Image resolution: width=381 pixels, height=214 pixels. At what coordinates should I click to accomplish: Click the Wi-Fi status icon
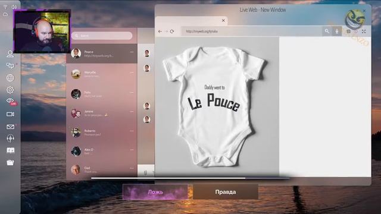[x=5, y=7]
